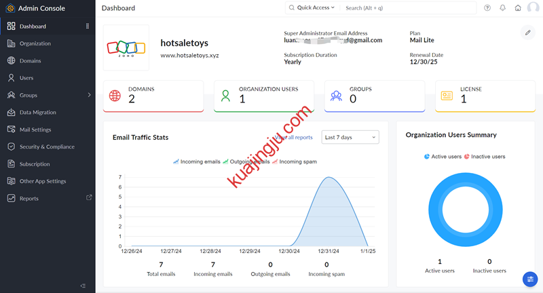543x293 pixels.
Task: Open the www.hotsaletoys.xyz website link
Action: (189, 56)
